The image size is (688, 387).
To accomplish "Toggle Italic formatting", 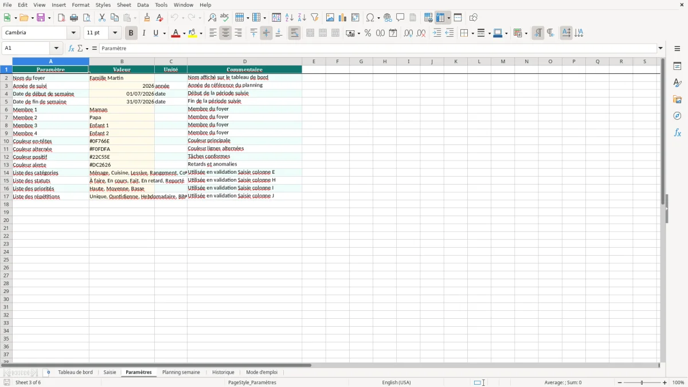I will click(x=143, y=33).
